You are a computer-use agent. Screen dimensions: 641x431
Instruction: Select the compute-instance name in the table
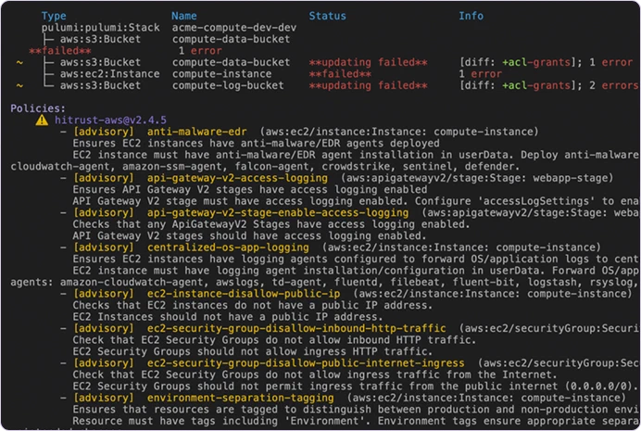coord(221,74)
